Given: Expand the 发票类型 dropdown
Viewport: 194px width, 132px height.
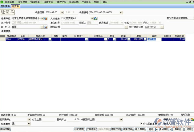Looking at the screenshot, I should coord(29,124).
